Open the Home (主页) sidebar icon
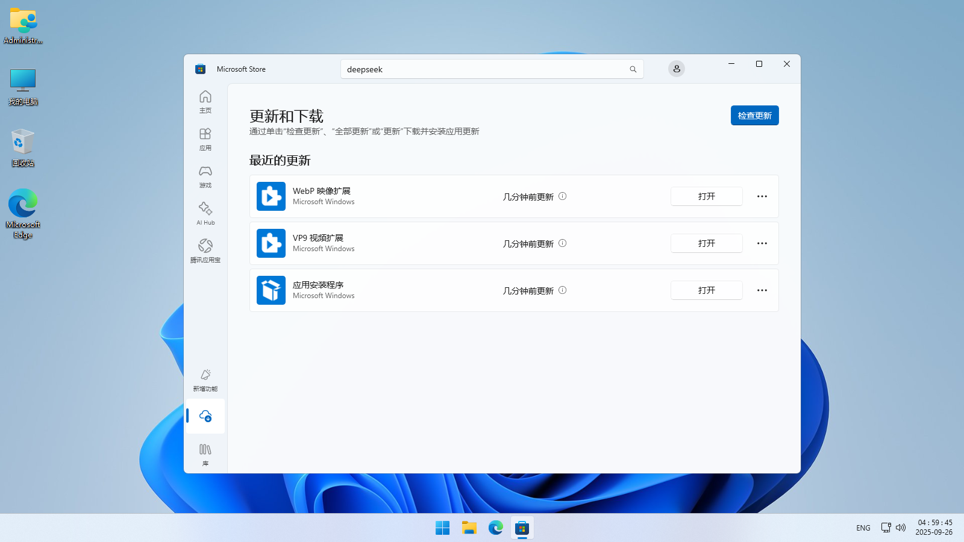The image size is (964, 542). coord(205,102)
